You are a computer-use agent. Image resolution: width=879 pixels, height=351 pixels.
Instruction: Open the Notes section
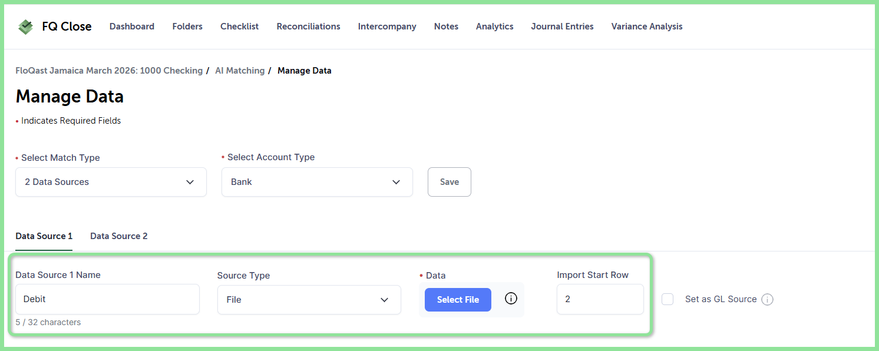[x=446, y=27]
